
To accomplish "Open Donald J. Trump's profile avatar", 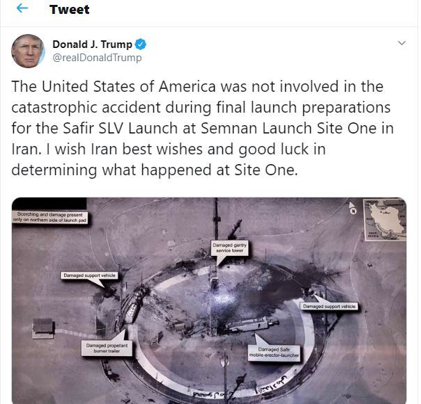I will coord(28,51).
